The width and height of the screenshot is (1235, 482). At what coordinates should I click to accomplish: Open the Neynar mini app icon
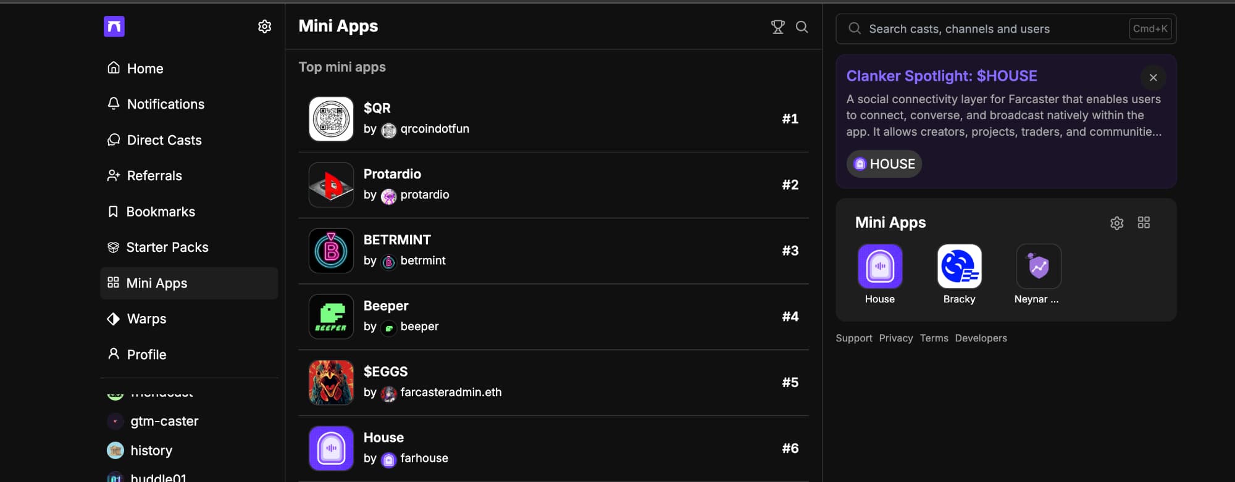click(x=1038, y=266)
